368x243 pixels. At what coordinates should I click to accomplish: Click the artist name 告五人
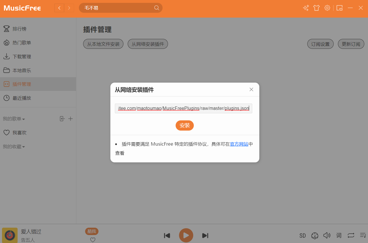[28, 240]
